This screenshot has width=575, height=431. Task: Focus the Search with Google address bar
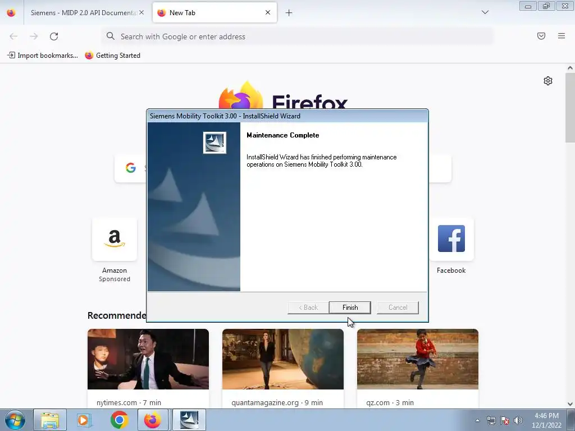(x=297, y=36)
